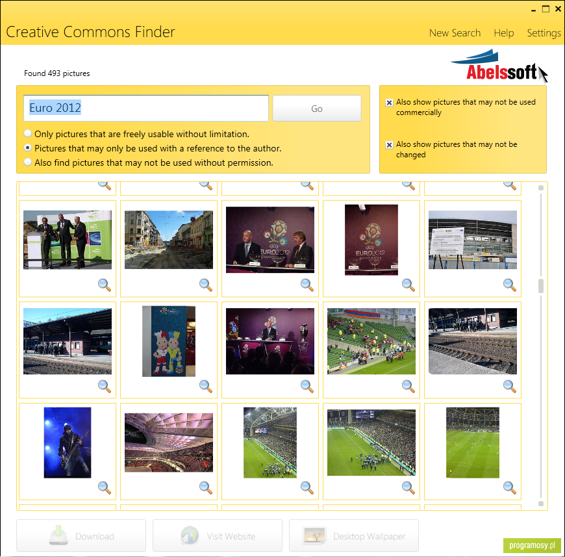
Task: Zoom the tall night stadium crowd photo
Action: [307, 487]
